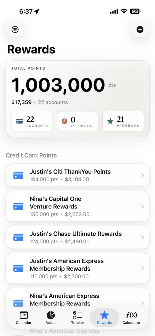Open the Calendar tab icon
The width and height of the screenshot is (155, 336).
pyautogui.click(x=23, y=315)
